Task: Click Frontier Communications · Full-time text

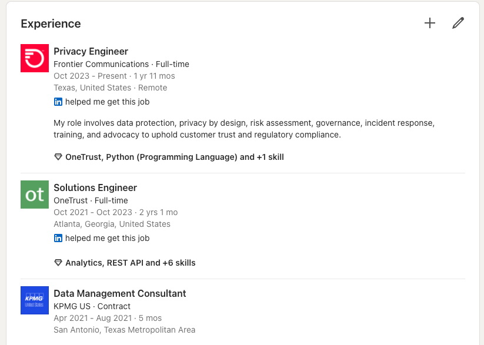Action: coord(121,64)
